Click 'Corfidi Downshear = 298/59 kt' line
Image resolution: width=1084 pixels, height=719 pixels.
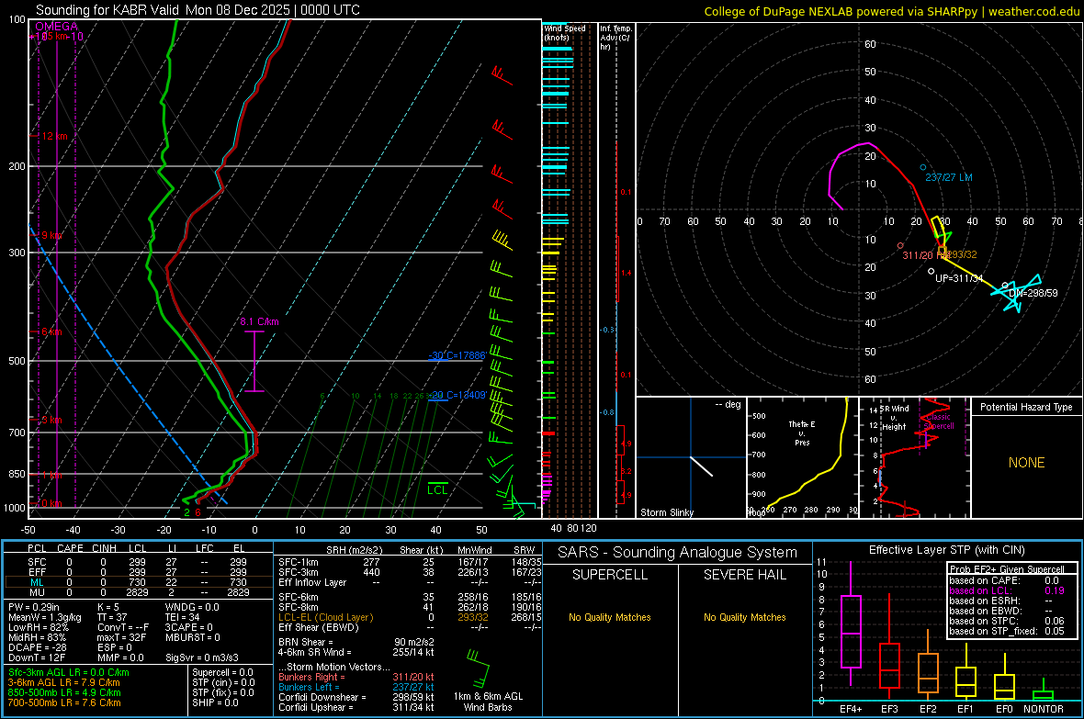[356, 697]
